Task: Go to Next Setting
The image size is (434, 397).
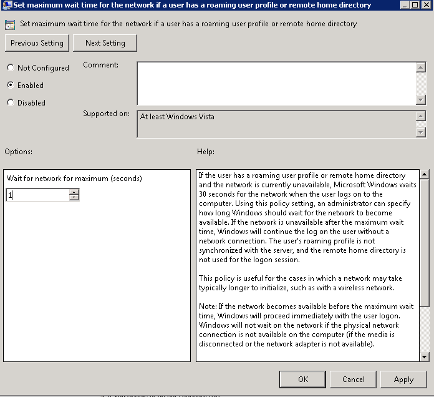Action: (x=105, y=43)
